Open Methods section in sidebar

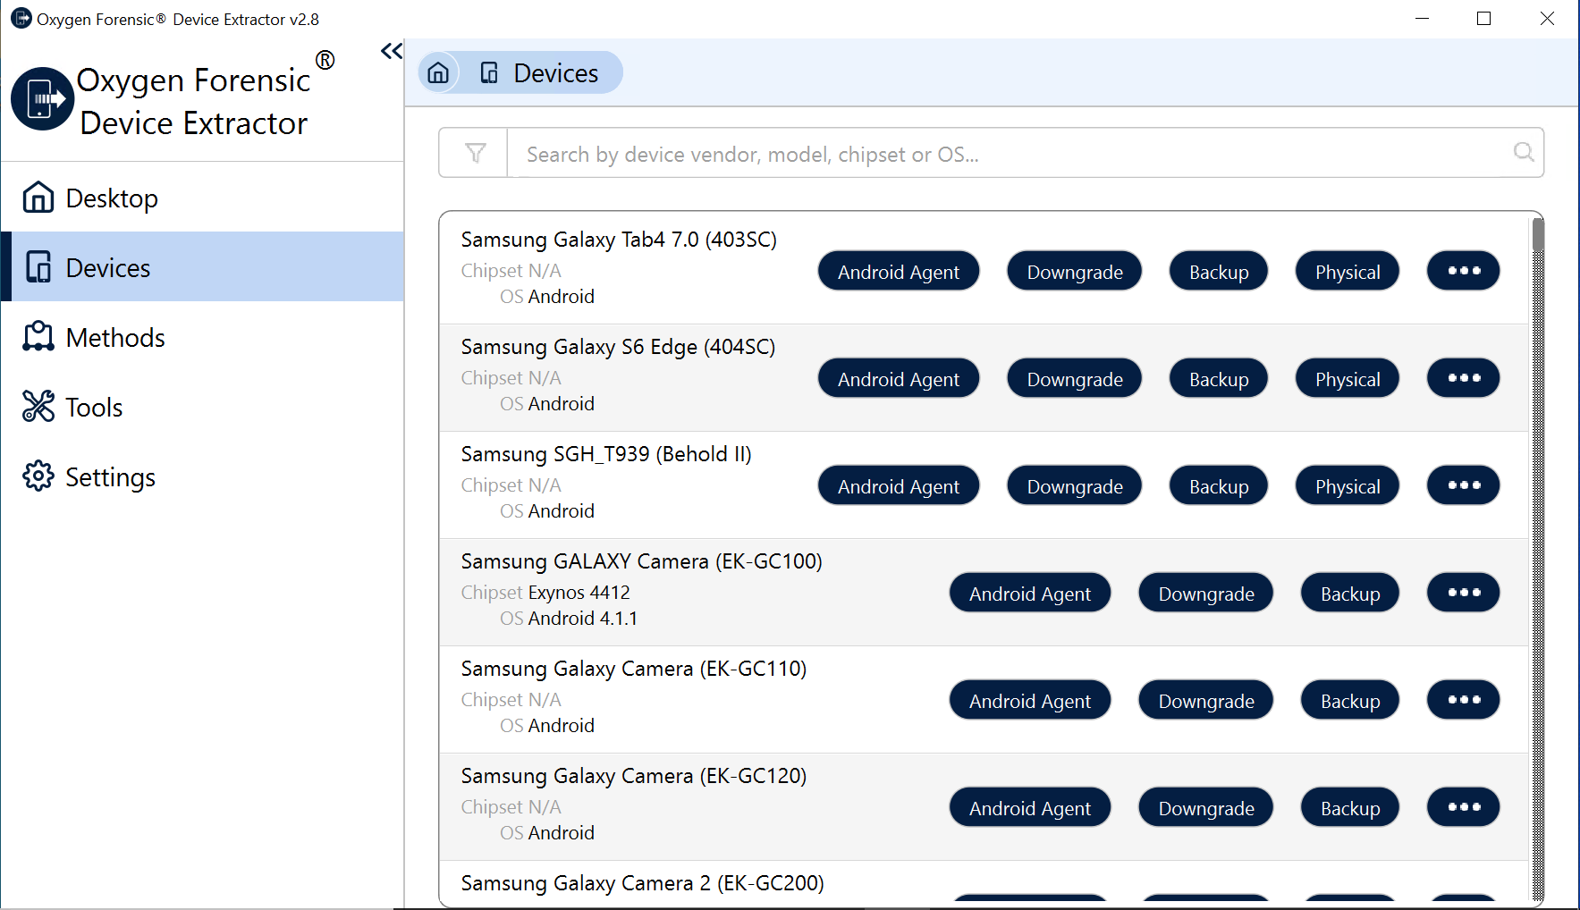click(x=203, y=337)
